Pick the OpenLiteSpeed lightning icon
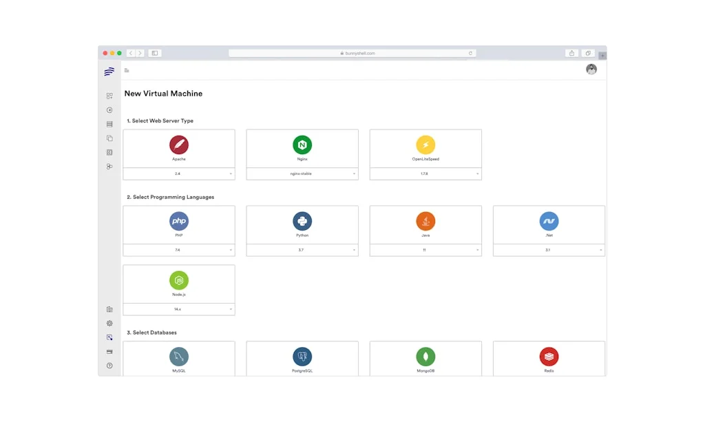Screen dimensions: 705x422 click(x=425, y=145)
